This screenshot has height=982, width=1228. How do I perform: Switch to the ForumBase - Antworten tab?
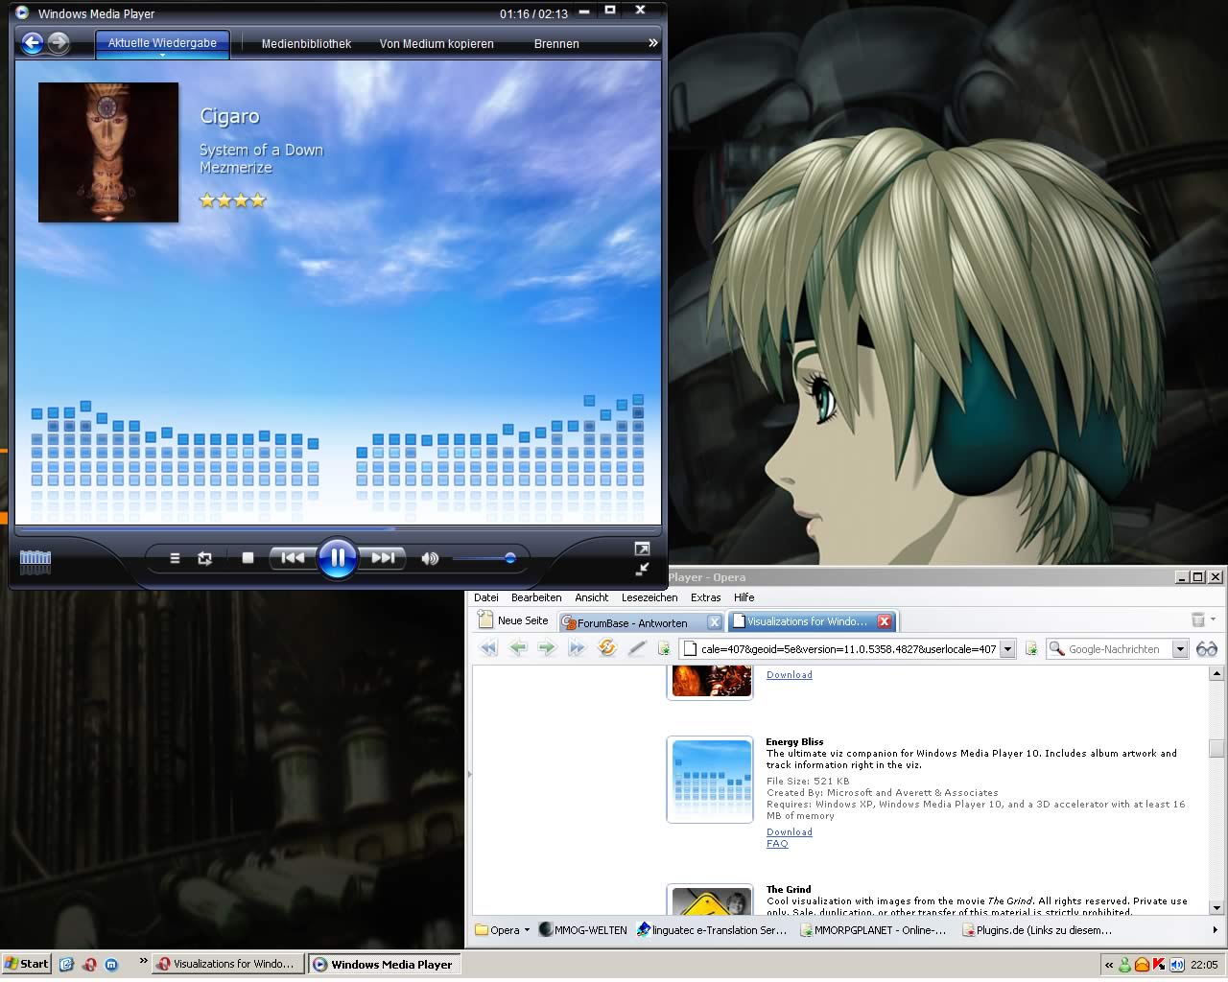coord(632,622)
